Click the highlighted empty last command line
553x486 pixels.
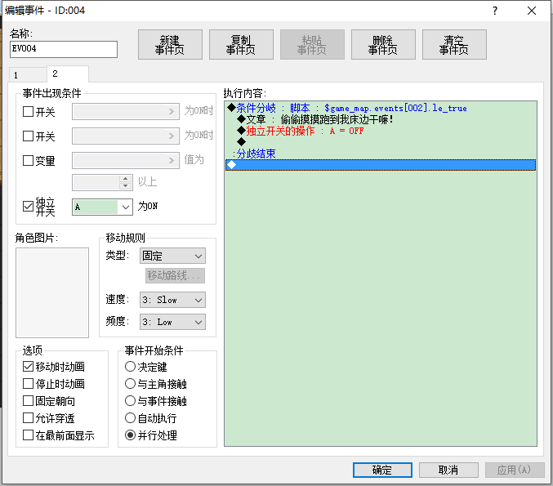click(381, 165)
